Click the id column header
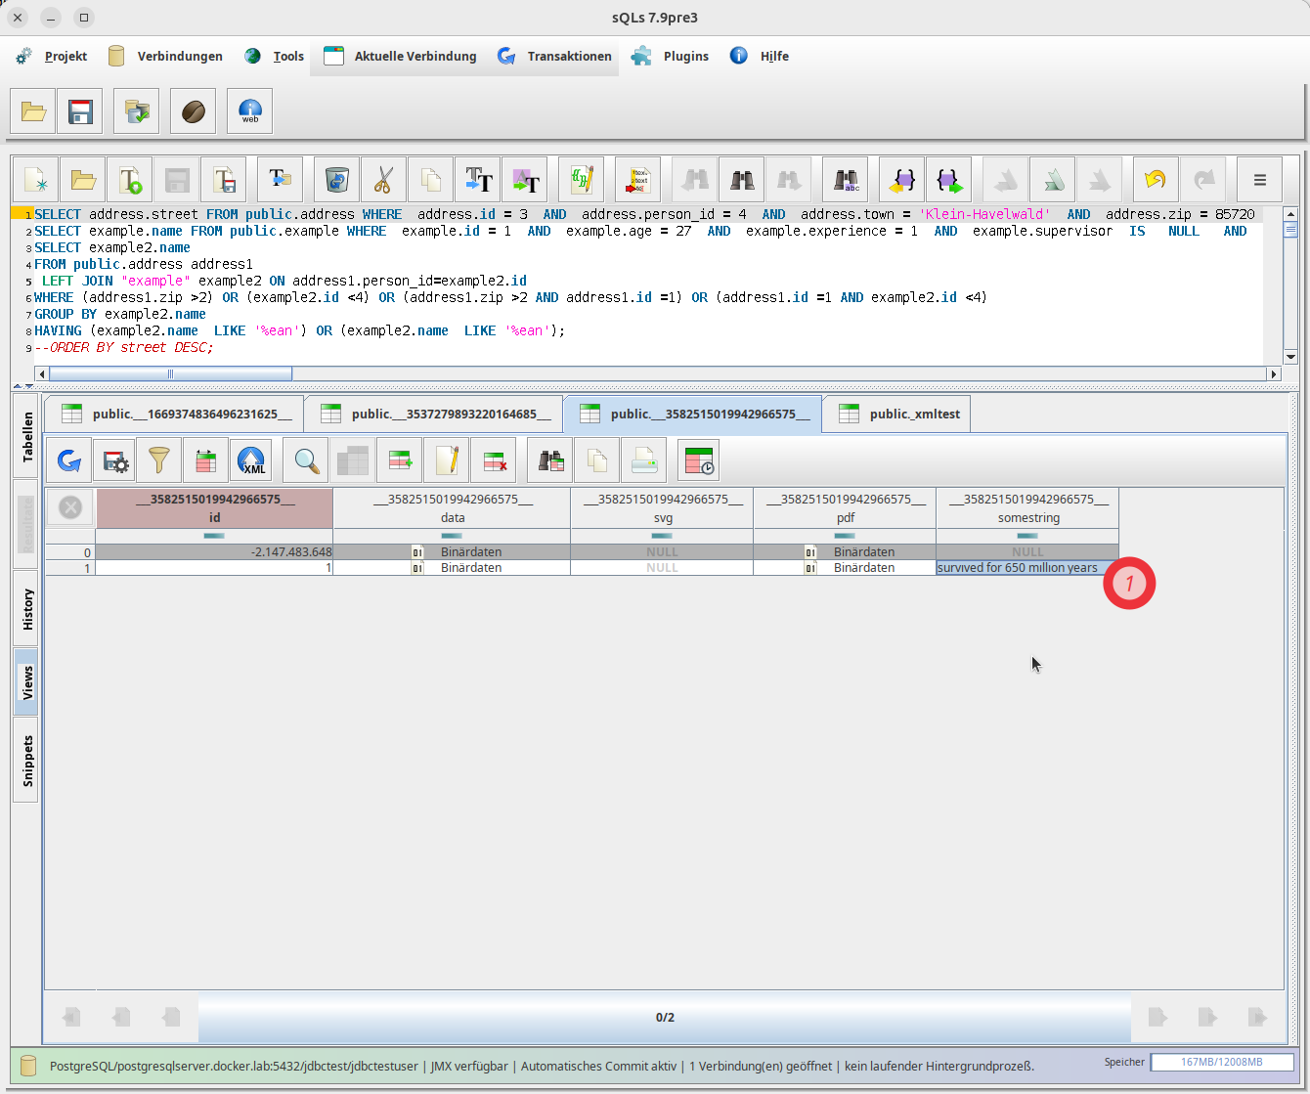This screenshot has width=1310, height=1094. [x=214, y=508]
